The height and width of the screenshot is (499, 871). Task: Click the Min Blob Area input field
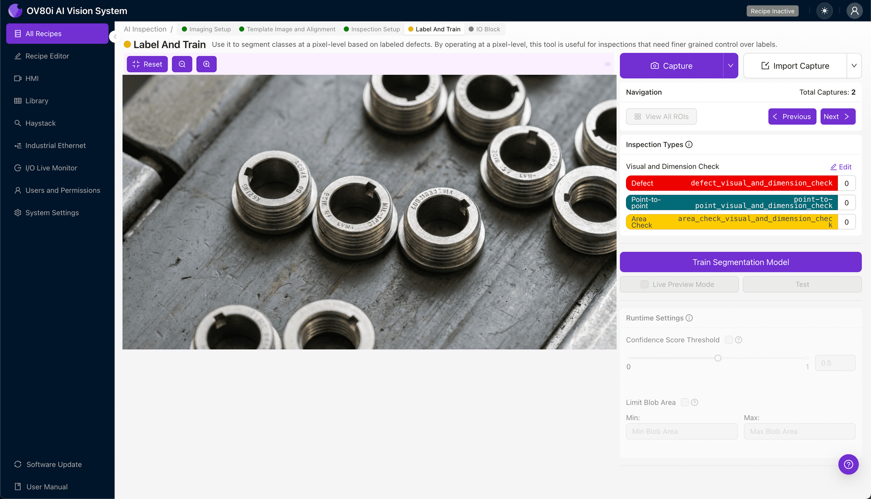coord(681,431)
